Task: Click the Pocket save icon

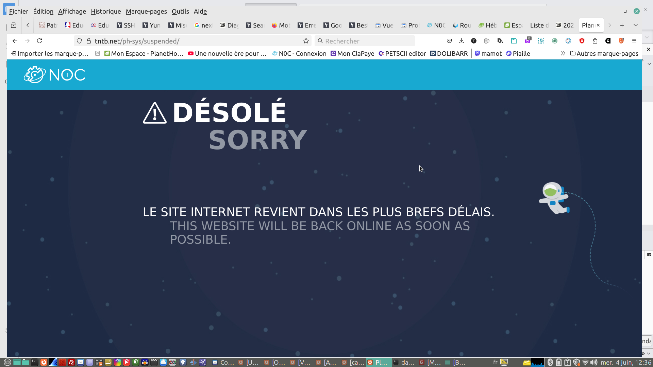Action: pos(449,41)
